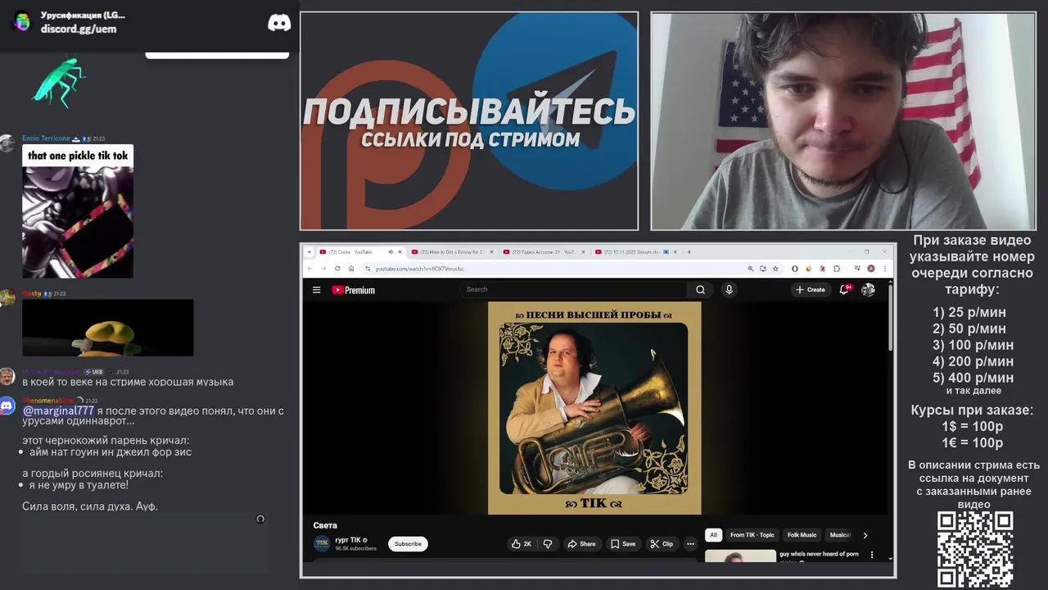
Task: Select the 'All' filter chip
Action: (x=713, y=535)
